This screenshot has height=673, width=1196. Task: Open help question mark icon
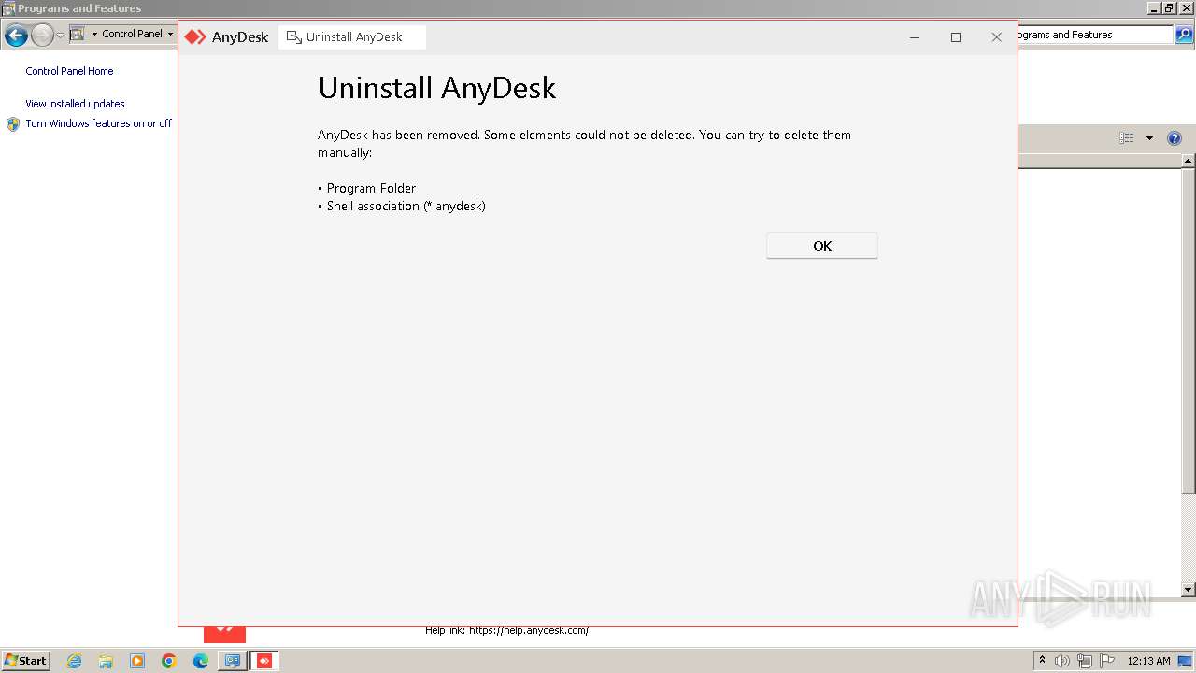click(x=1175, y=138)
